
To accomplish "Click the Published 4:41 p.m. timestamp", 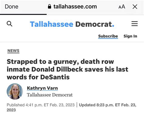I will pos(41,105).
